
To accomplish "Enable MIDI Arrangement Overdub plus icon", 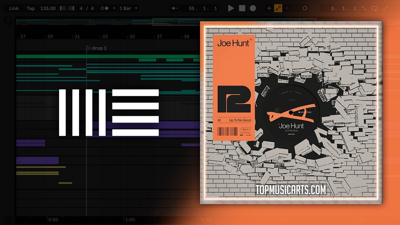I will 269,8.
